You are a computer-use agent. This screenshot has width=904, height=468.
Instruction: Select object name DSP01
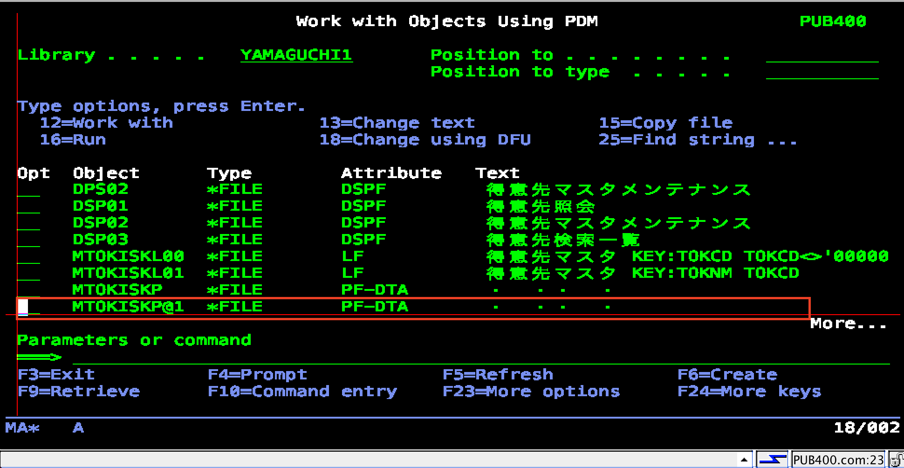click(x=101, y=206)
